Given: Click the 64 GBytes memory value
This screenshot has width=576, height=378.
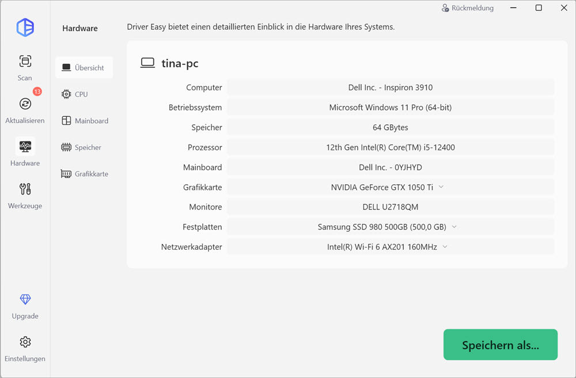Looking at the screenshot, I should pyautogui.click(x=390, y=127).
